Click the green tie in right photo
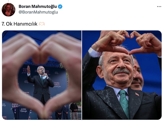165x123 pixels. coord(124,103)
